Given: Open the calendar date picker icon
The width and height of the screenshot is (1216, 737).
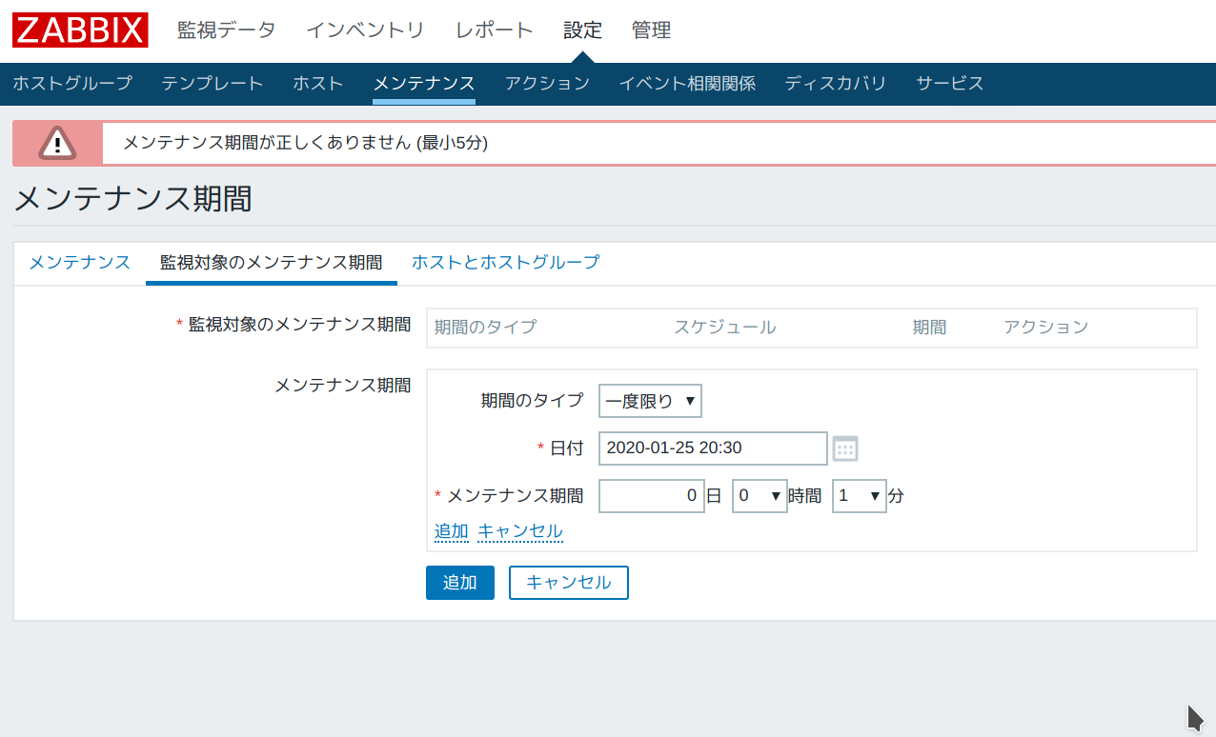Looking at the screenshot, I should pos(845,448).
